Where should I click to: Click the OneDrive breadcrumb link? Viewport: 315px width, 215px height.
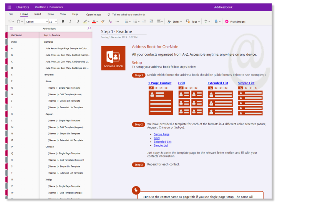tap(41, 7)
